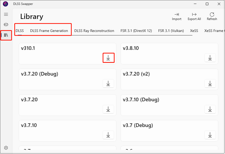
Task: Open the FSR 3.1 (Vulkan) tab
Action: 171,31
